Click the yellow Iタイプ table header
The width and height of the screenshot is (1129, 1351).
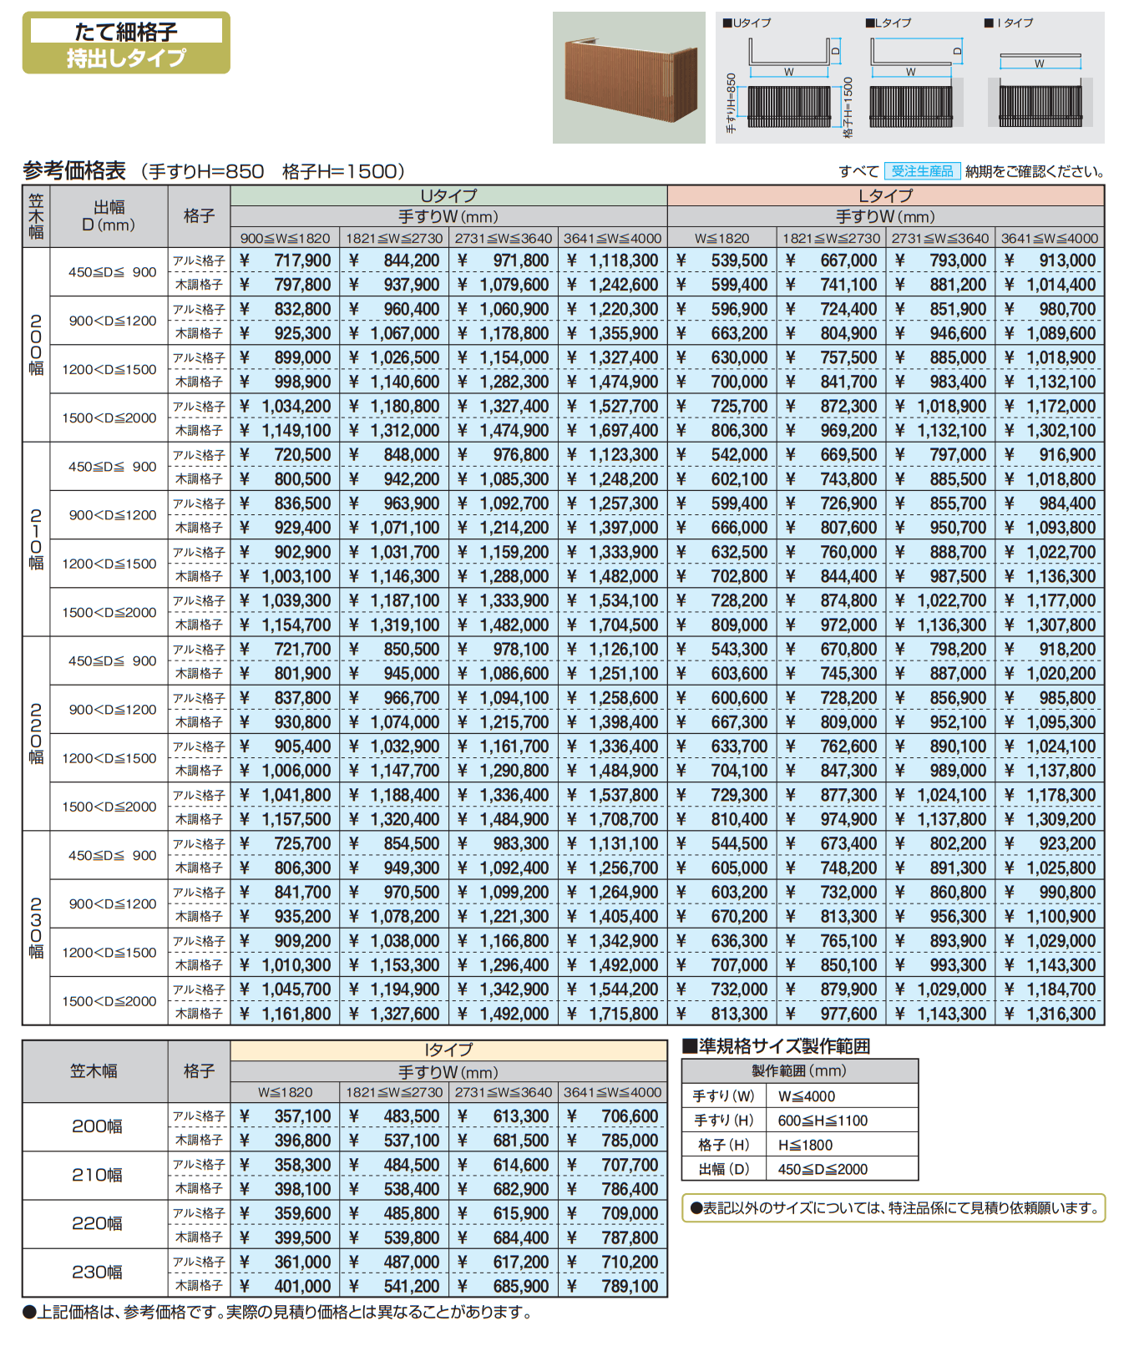[x=448, y=1050]
